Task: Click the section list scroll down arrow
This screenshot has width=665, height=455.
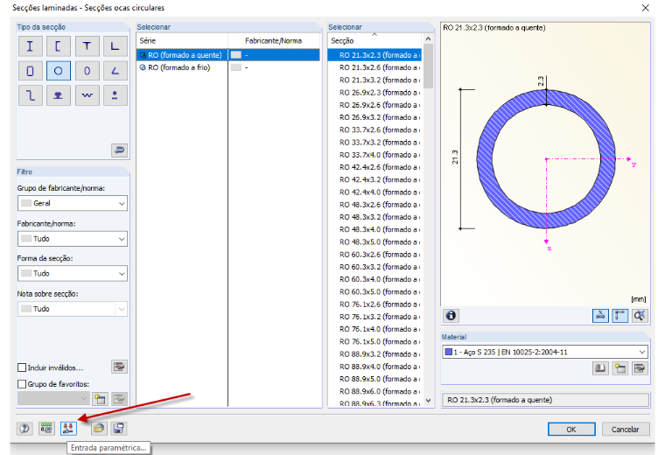Action: 429,400
